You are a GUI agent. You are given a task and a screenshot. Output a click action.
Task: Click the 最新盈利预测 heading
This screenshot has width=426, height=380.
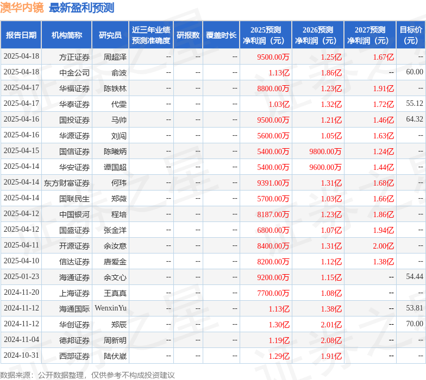(81, 8)
